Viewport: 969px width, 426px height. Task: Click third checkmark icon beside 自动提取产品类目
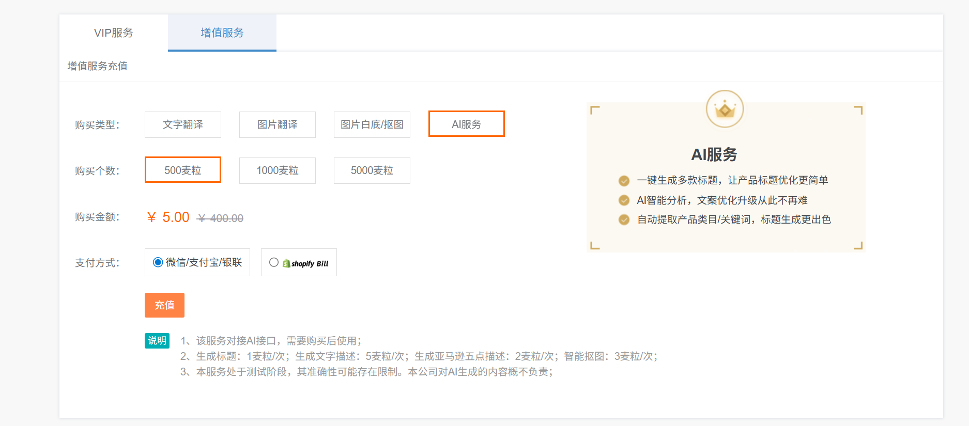click(x=624, y=220)
